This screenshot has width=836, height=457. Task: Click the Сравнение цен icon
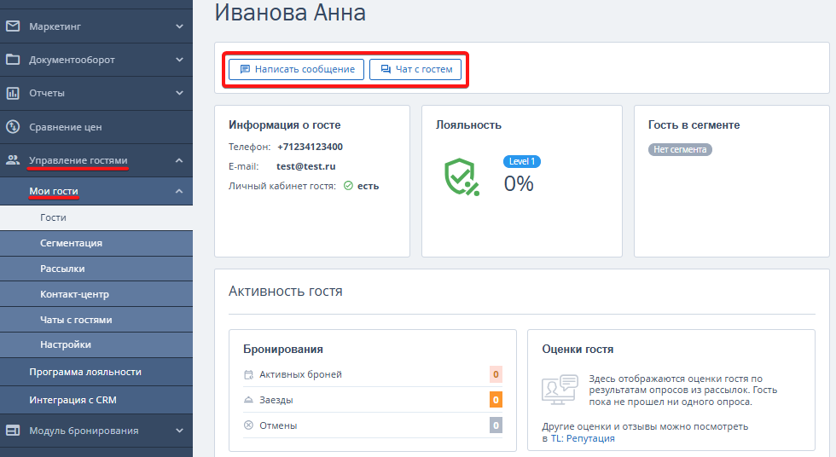pos(13,127)
